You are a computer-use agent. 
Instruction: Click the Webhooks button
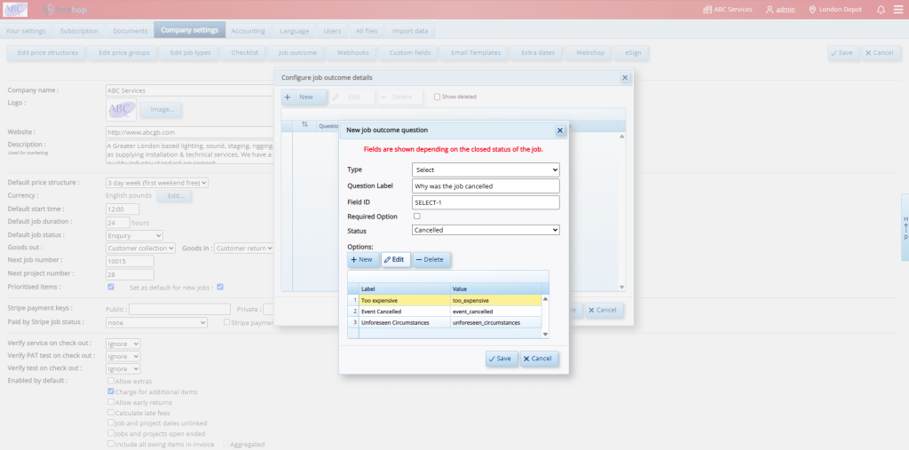click(352, 52)
